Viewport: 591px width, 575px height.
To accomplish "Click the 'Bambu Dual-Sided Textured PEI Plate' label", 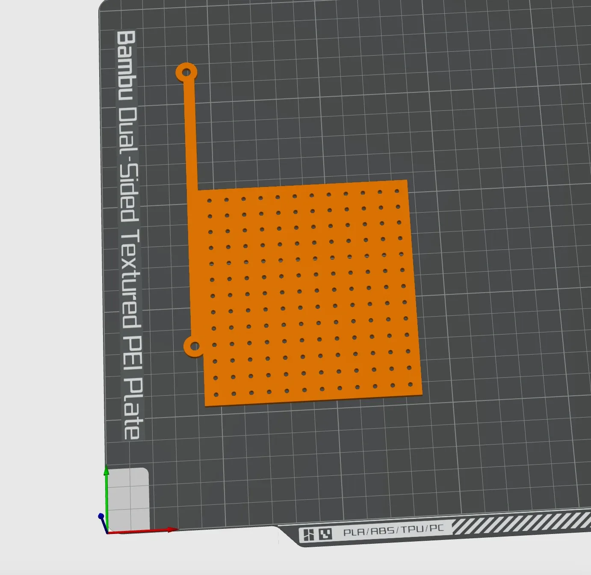I will pos(129,234).
